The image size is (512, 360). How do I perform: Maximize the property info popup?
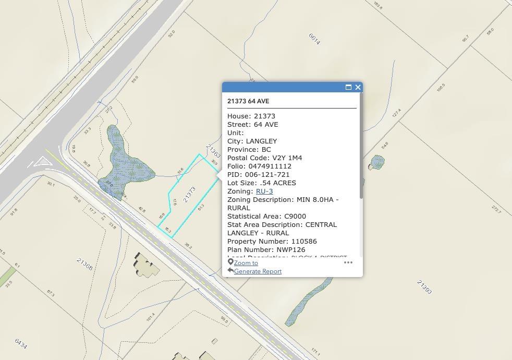(348, 87)
